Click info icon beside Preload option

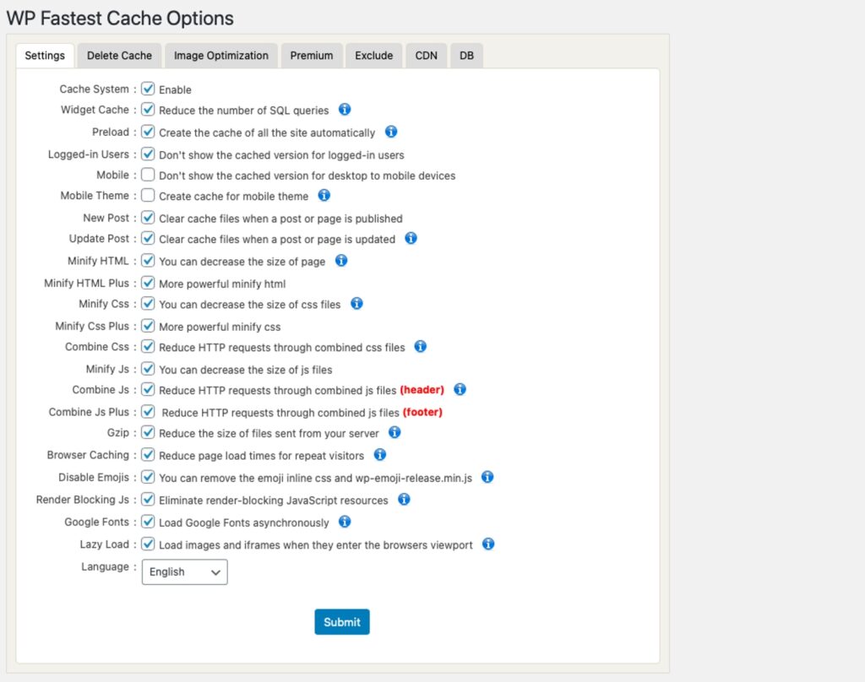(x=391, y=132)
